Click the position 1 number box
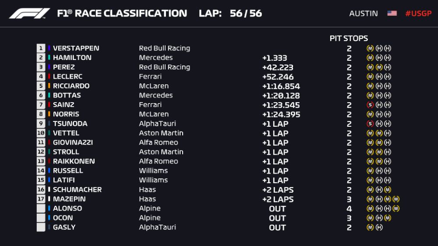The width and height of the screenshot is (438, 246). click(41, 48)
